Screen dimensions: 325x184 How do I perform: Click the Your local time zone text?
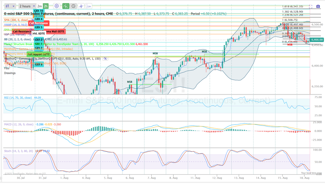point(311,173)
